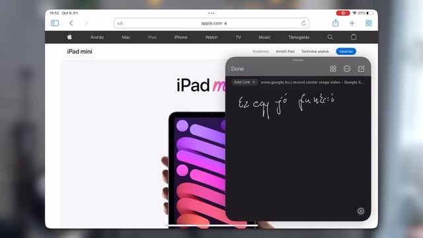Tap the red screen recording indicator

coord(343,13)
